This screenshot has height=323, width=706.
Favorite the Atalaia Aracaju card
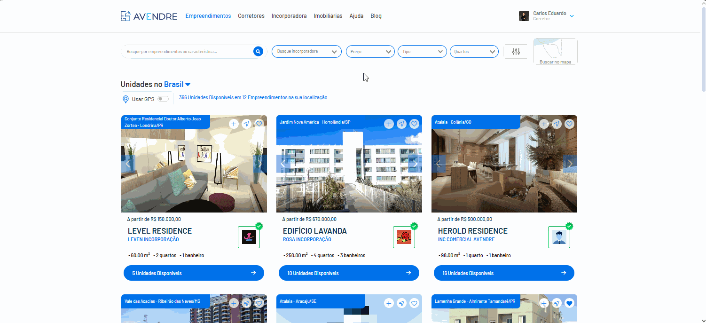[414, 303]
